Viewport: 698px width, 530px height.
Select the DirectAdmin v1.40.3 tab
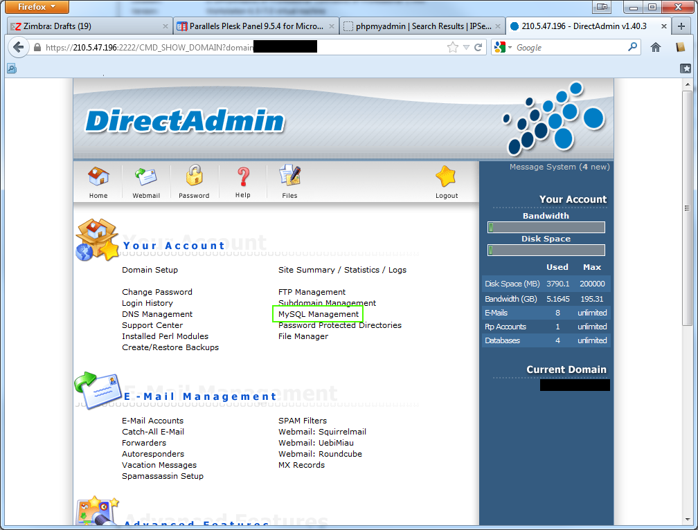point(588,26)
